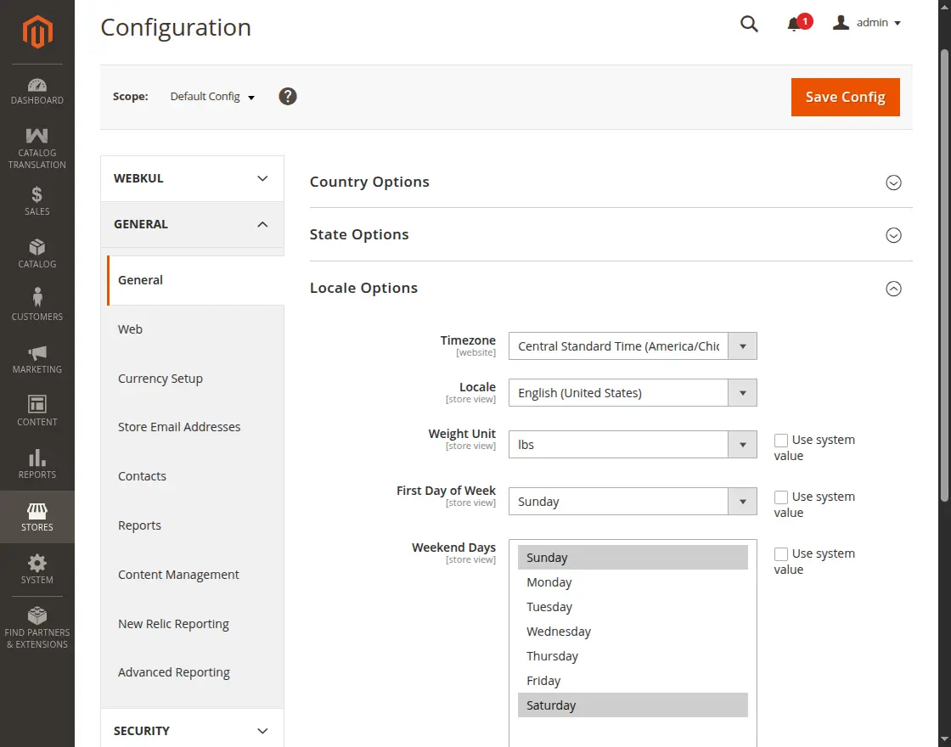Select the Catalog Translation sidebar icon
The width and height of the screenshot is (951, 747).
point(37,136)
